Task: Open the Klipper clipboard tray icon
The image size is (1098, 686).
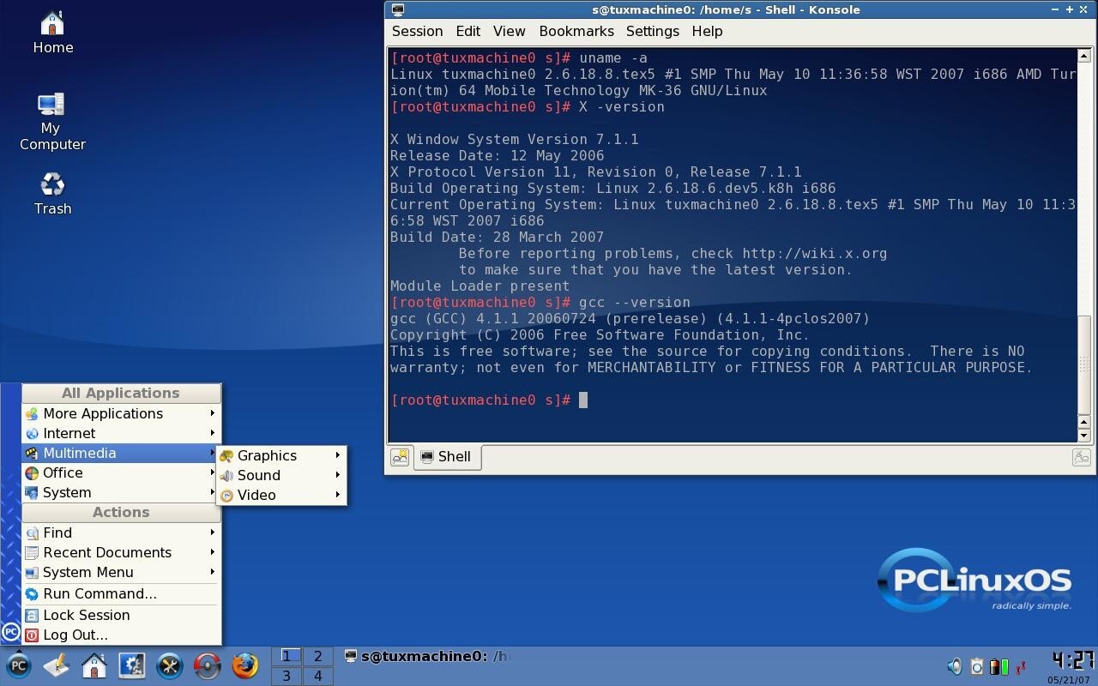Action: (x=976, y=666)
